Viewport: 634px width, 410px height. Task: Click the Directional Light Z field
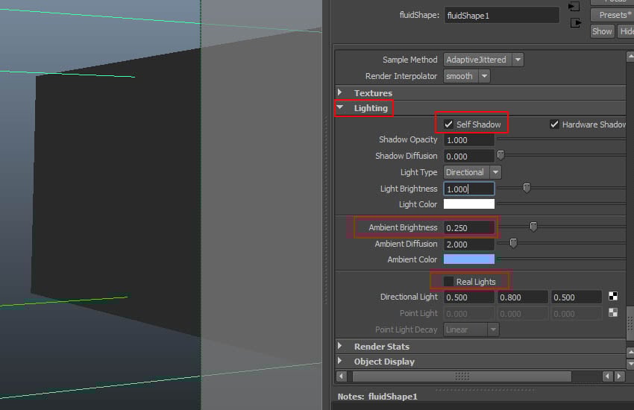click(x=576, y=297)
